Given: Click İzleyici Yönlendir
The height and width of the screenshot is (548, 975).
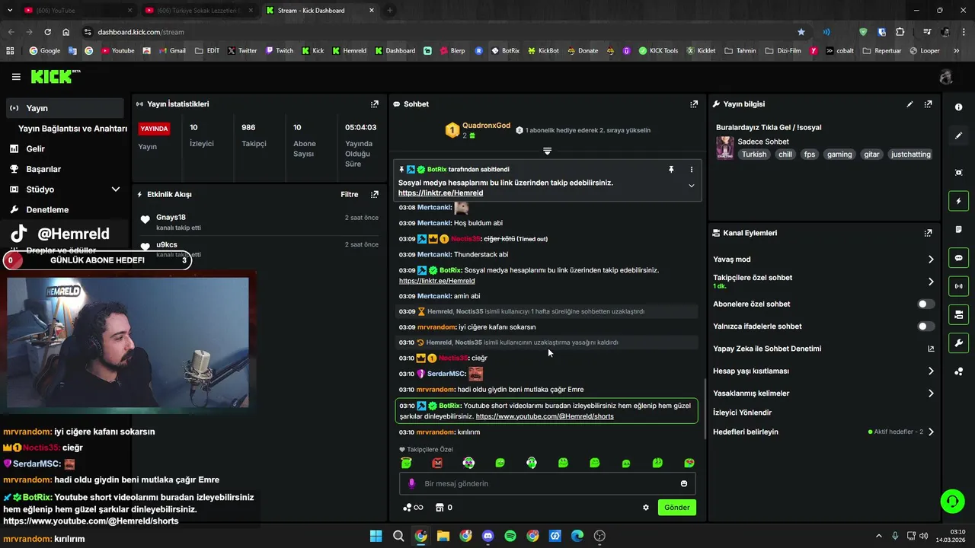Looking at the screenshot, I should tap(742, 413).
